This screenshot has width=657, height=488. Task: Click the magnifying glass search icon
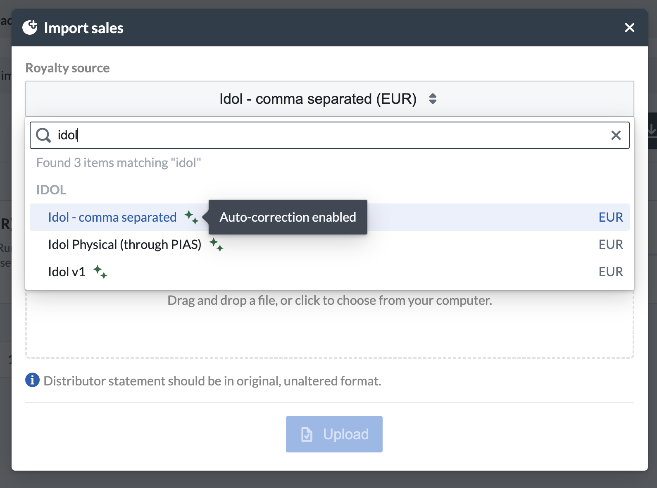pos(43,135)
